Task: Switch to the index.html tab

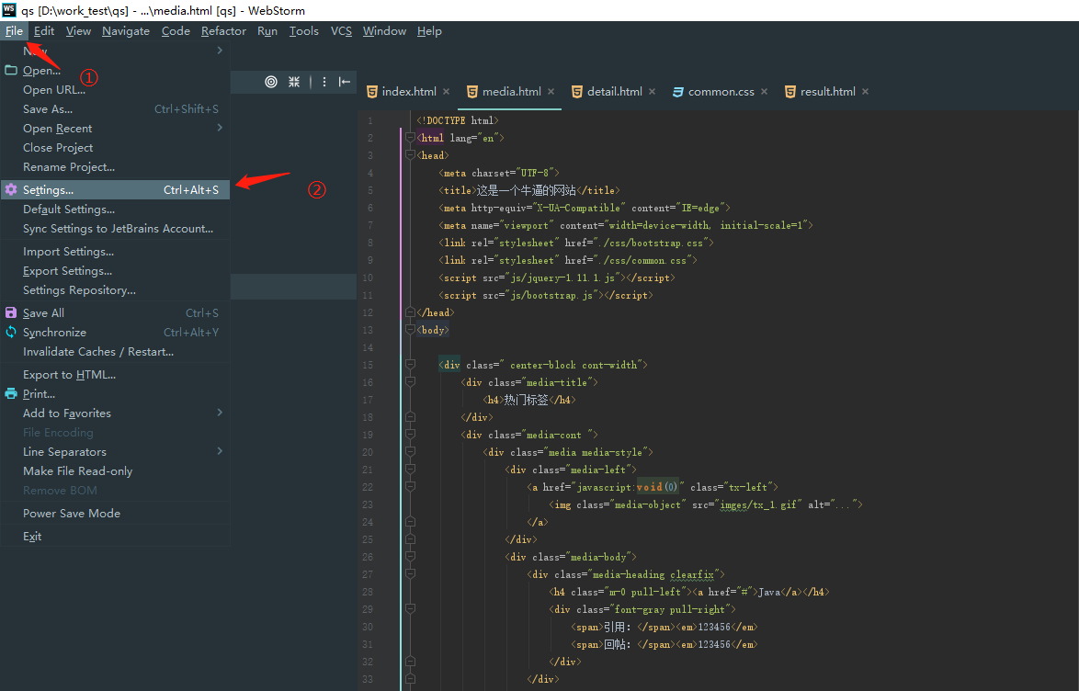Action: coord(409,92)
